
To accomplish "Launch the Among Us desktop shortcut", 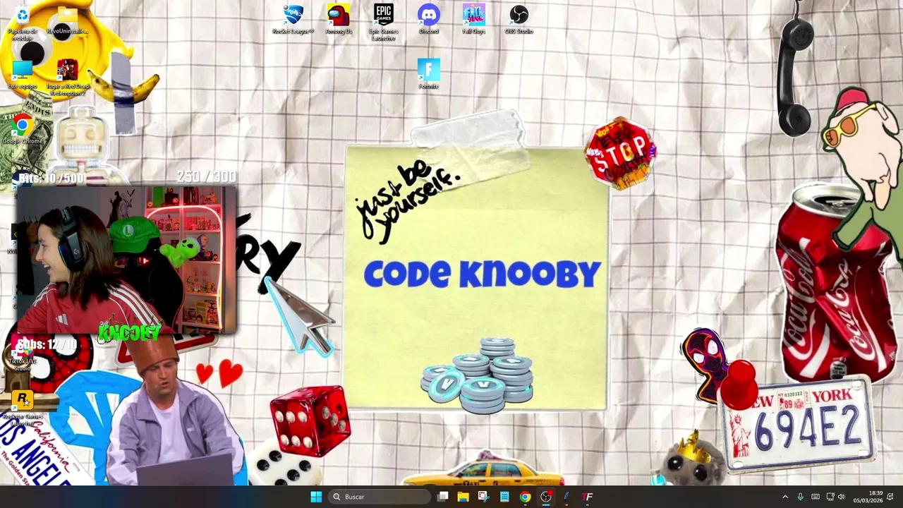I will pos(339,20).
